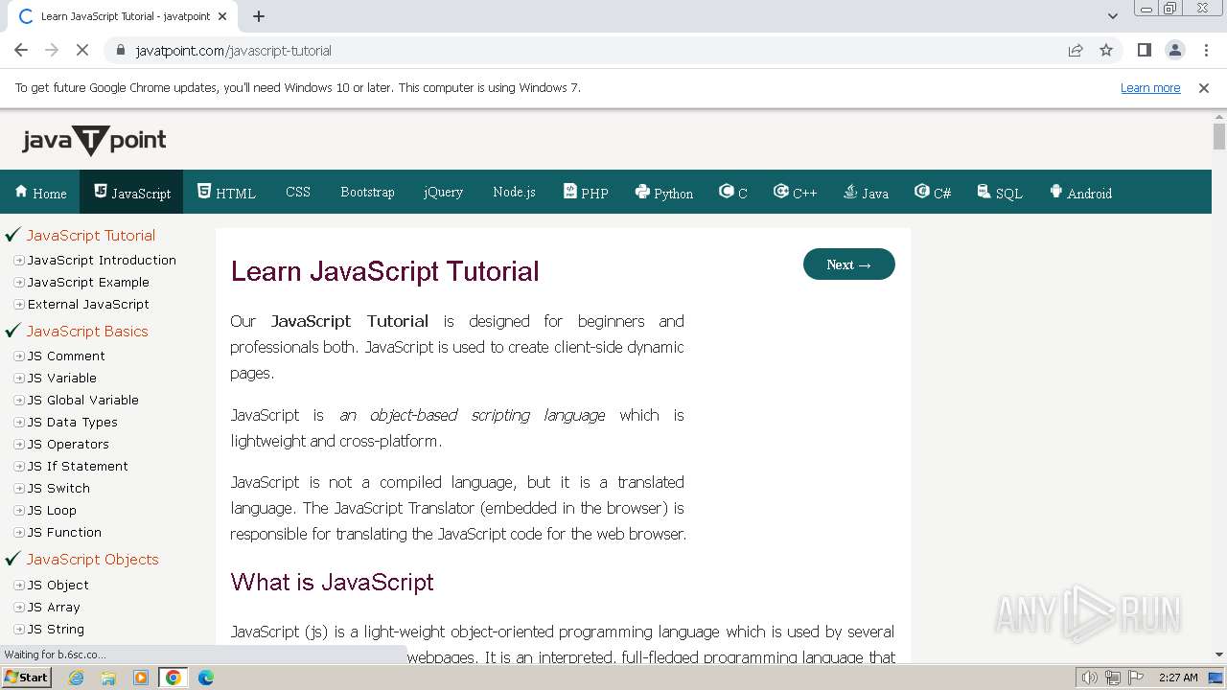Click the Share this page icon
1227x690 pixels.
point(1076,50)
